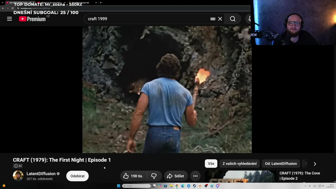This screenshot has height=189, width=336.
Task: Open 'CRAFT (1979): The Cove | Episode 2'
Action: 300,176
